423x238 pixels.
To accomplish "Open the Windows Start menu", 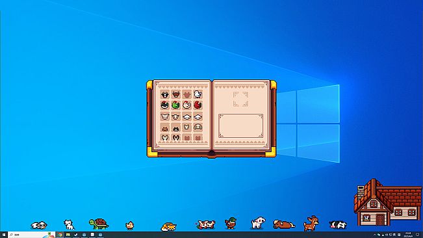I will tap(3, 235).
